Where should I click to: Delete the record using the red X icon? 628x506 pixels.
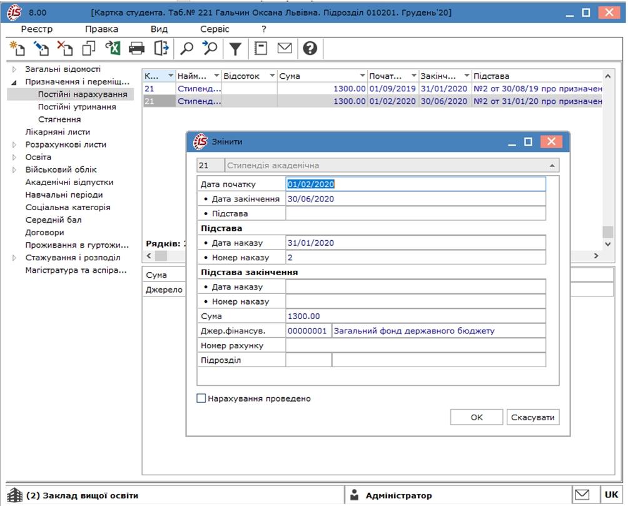pyautogui.click(x=65, y=48)
